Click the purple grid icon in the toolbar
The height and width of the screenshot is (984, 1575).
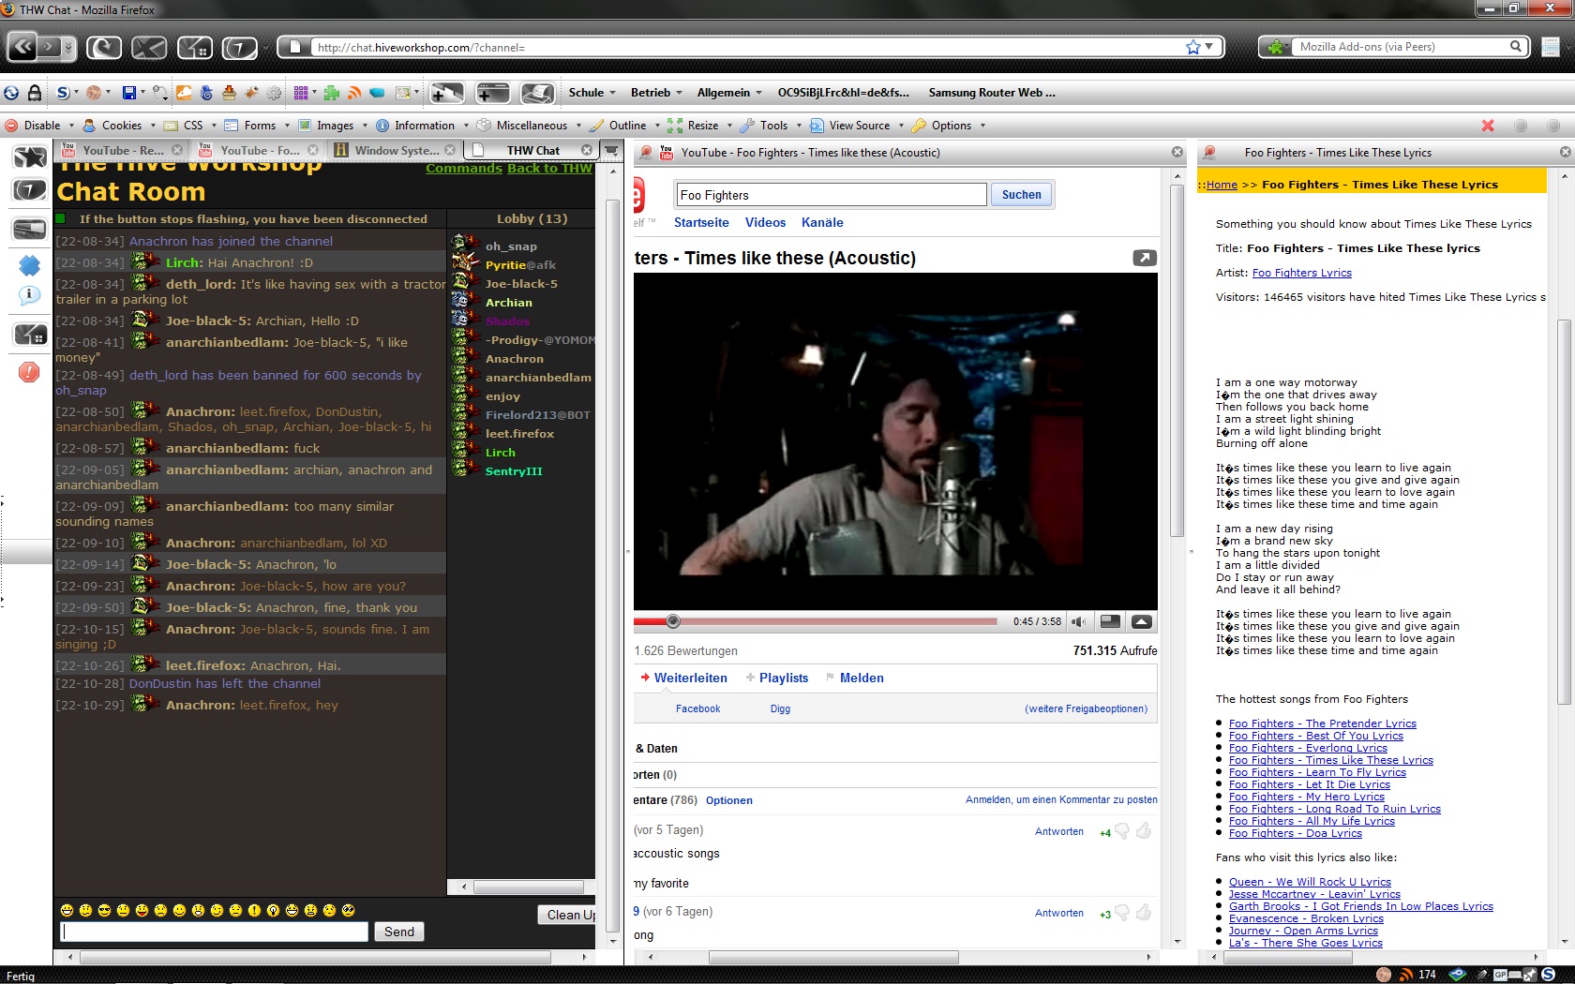coord(301,93)
